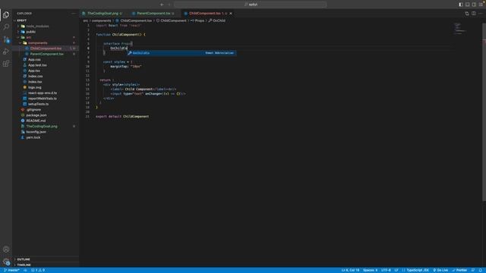Open Customize Layout icon in title bar

(481, 5)
